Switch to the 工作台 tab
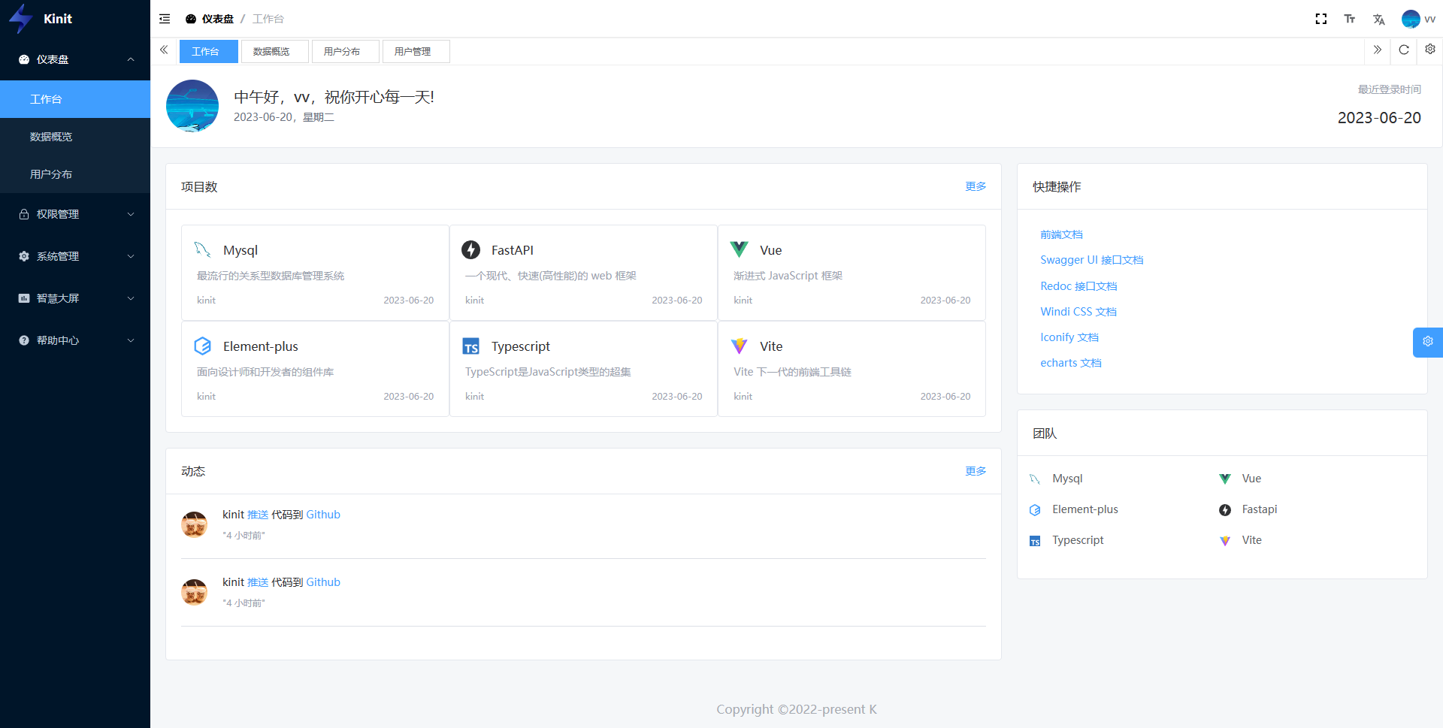 [x=208, y=51]
